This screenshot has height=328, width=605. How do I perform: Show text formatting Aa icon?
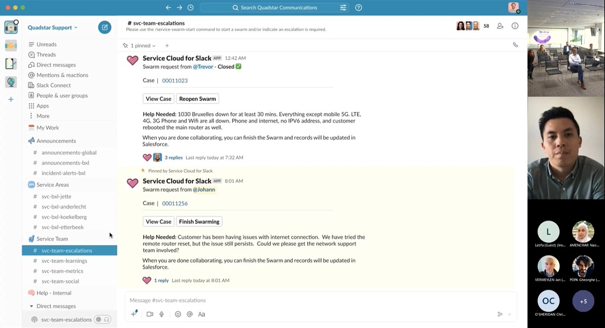point(201,314)
